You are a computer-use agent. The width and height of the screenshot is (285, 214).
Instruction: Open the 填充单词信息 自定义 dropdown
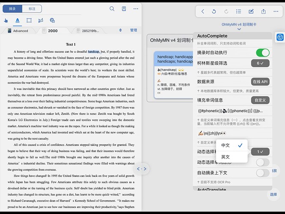click(260, 100)
